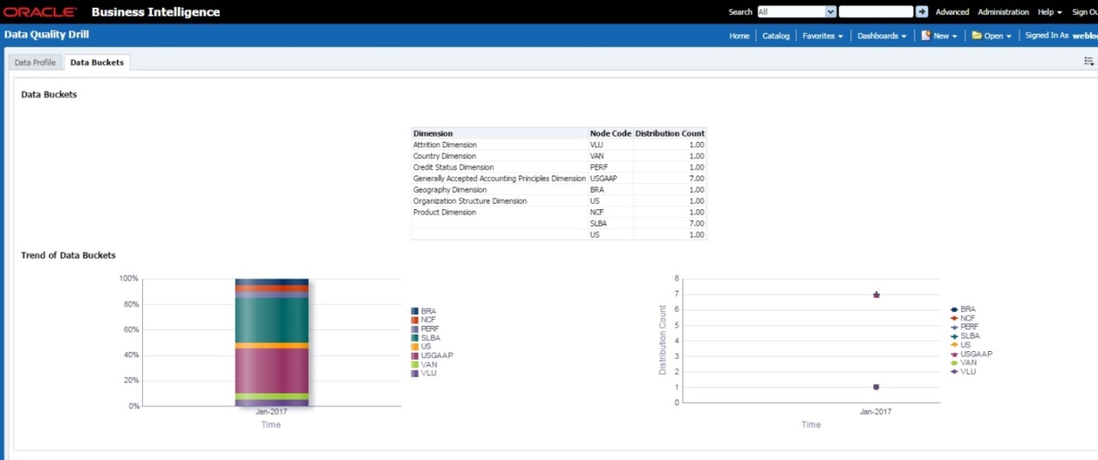The height and width of the screenshot is (460, 1098).
Task: Click the search go arrow icon
Action: click(x=921, y=12)
